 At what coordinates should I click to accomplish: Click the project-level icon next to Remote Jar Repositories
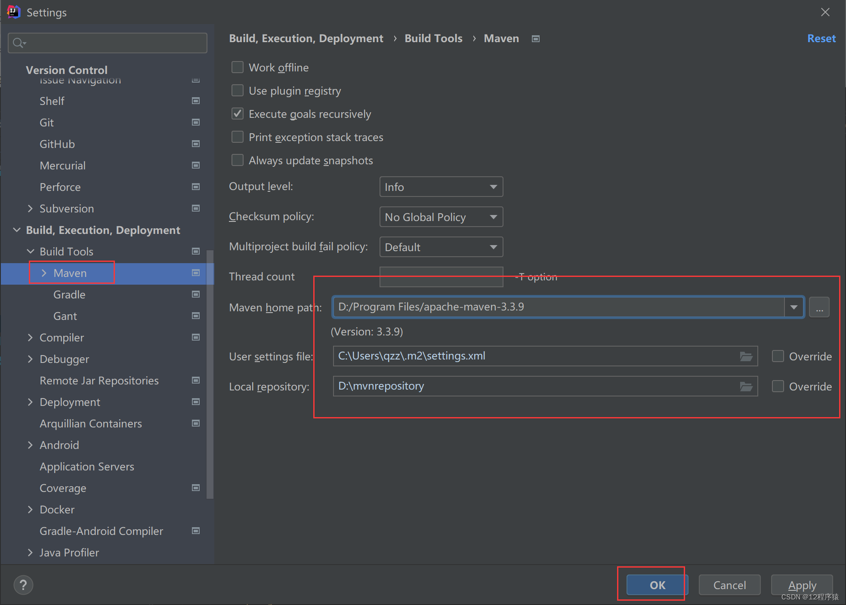point(196,380)
